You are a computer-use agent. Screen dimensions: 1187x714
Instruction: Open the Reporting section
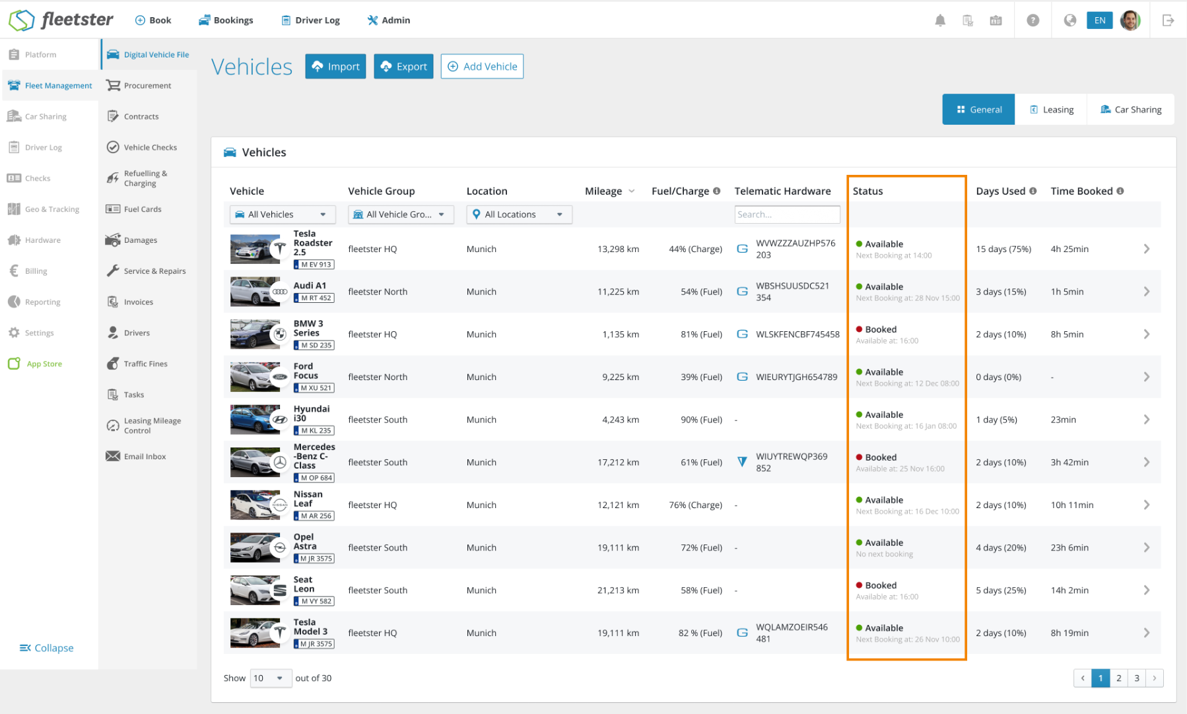[34, 302]
